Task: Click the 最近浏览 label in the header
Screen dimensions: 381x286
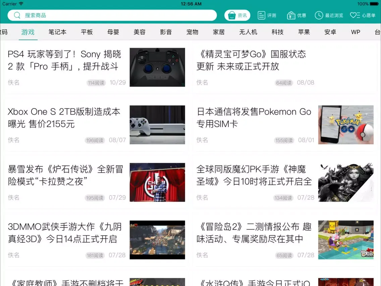Action: (x=334, y=15)
